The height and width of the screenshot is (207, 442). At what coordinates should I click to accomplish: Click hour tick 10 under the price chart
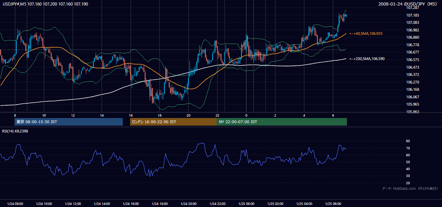(44, 115)
